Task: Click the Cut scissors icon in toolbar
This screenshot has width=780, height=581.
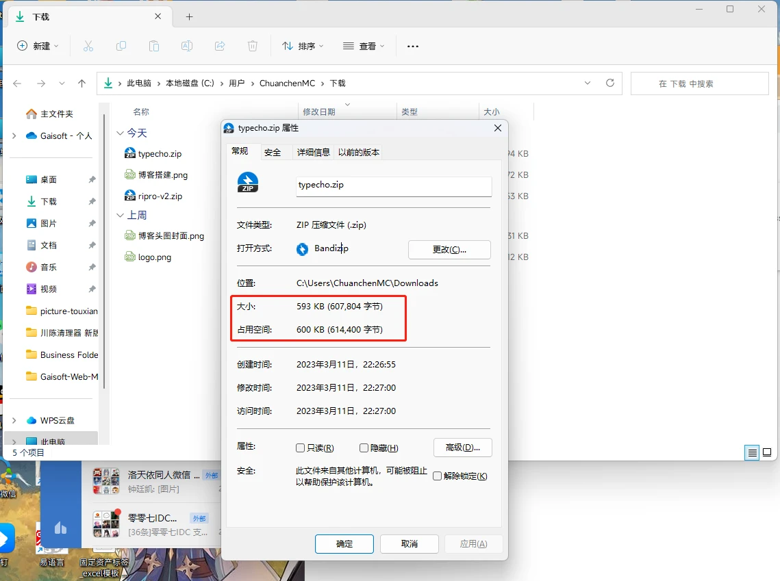Action: (88, 46)
